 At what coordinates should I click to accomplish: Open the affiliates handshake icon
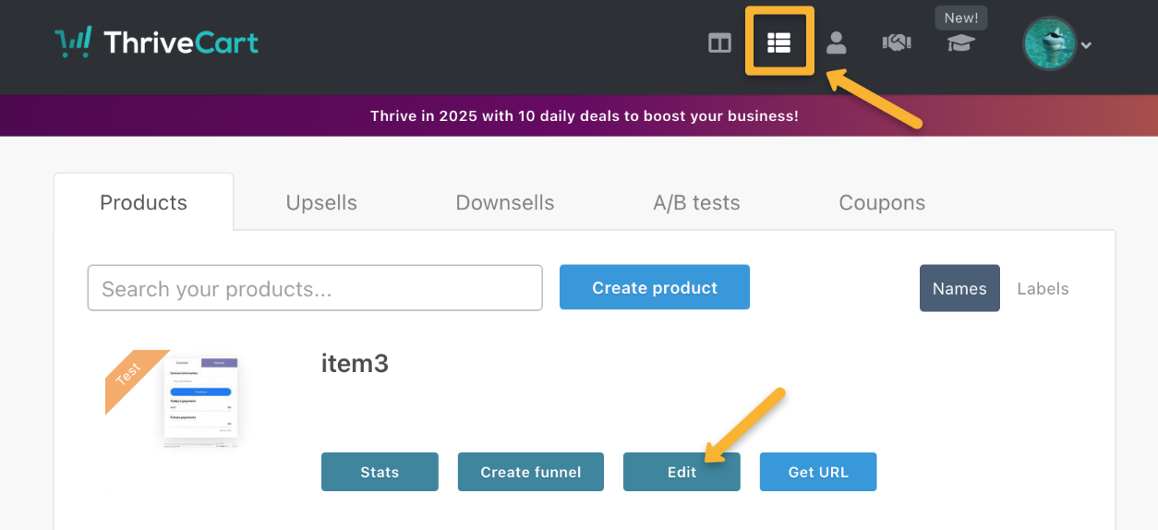tap(897, 42)
